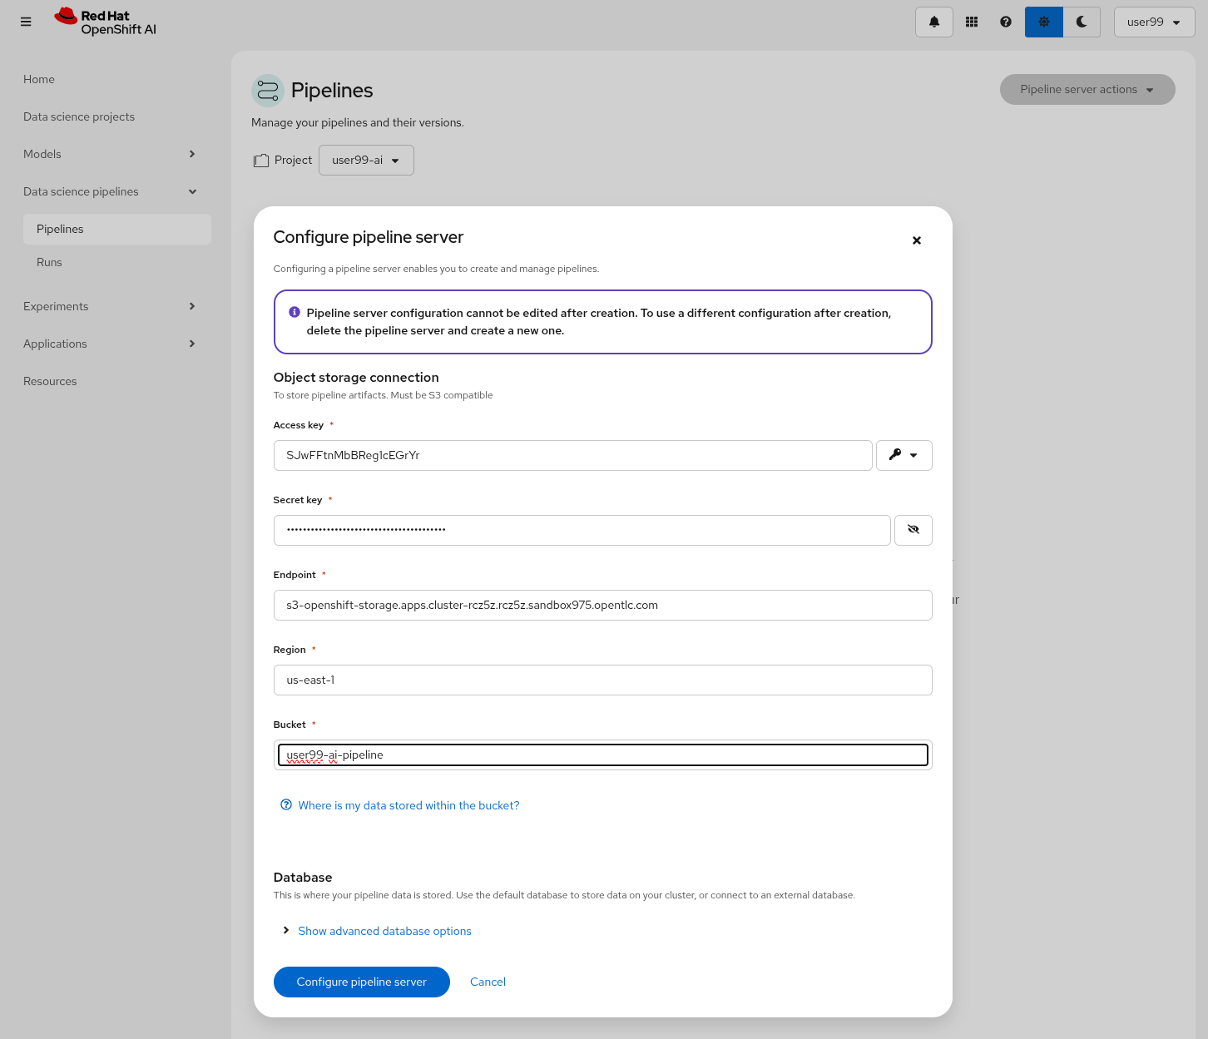
Task: Click the Pipelines page icon
Action: (268, 91)
